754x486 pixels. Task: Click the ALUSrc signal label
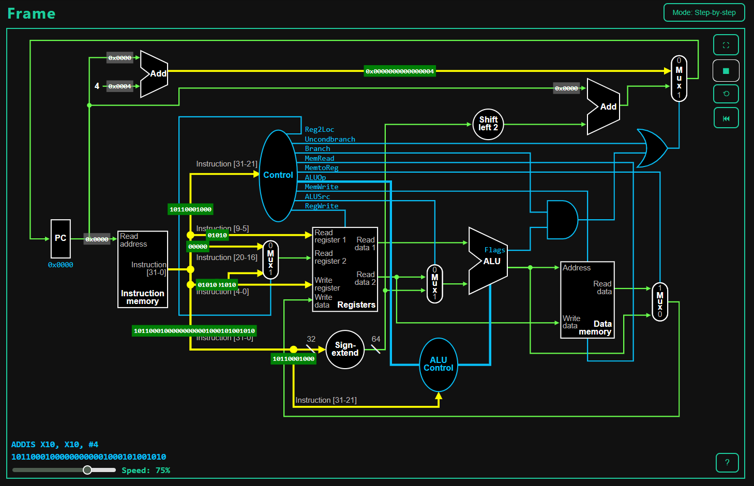tap(318, 196)
